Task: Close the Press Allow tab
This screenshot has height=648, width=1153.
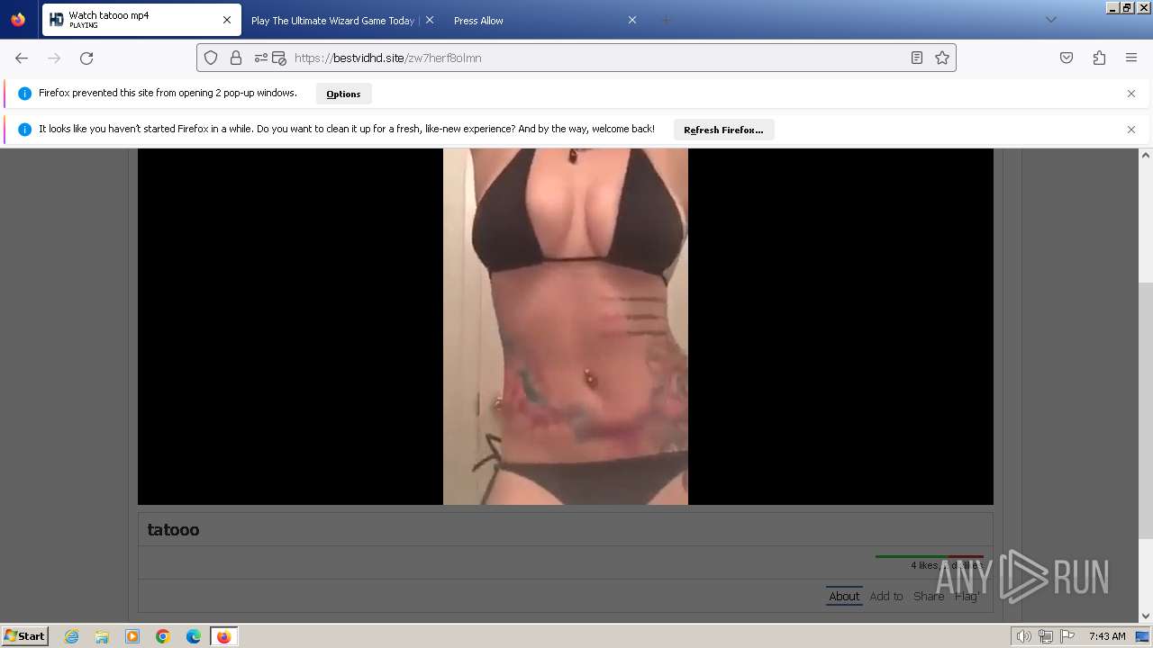Action: click(632, 20)
